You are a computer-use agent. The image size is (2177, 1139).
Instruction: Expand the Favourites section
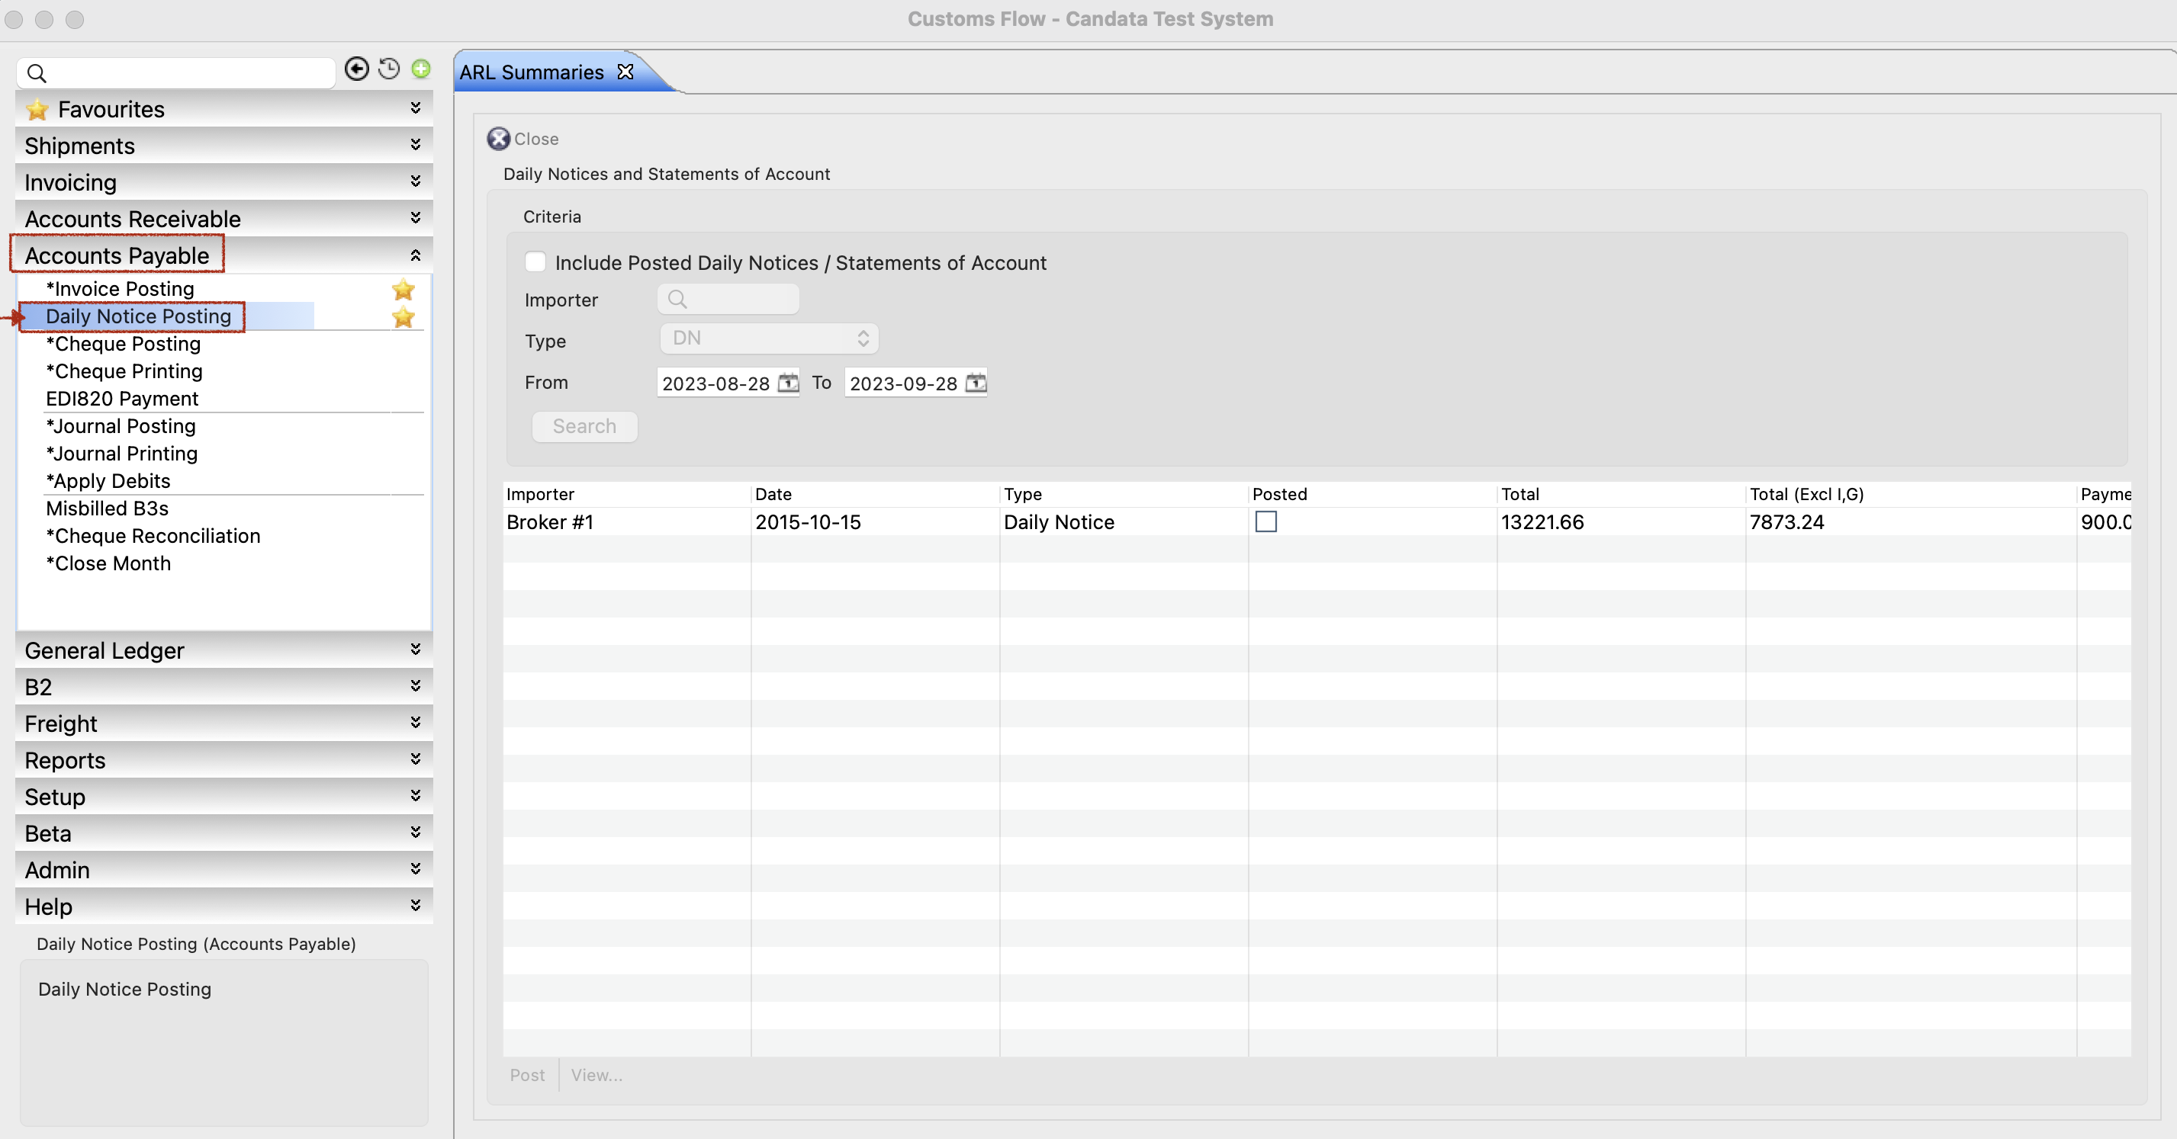point(415,108)
